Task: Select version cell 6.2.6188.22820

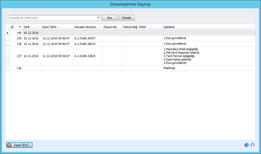Action: click(88, 56)
